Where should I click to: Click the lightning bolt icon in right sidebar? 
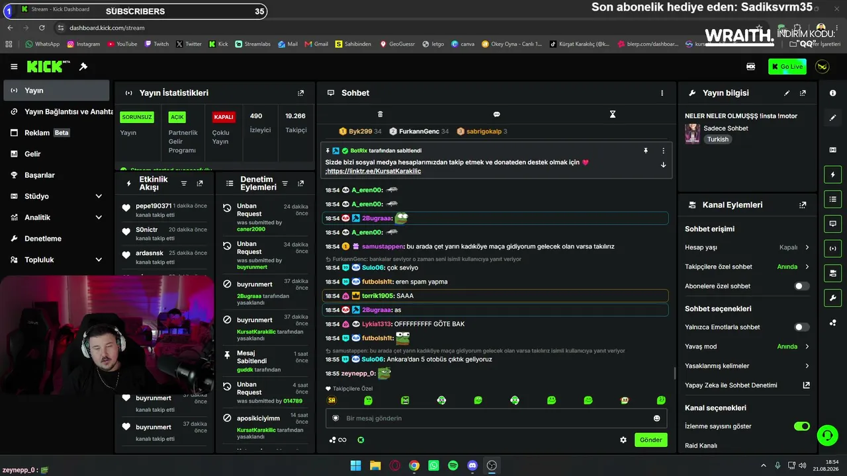tap(832, 175)
